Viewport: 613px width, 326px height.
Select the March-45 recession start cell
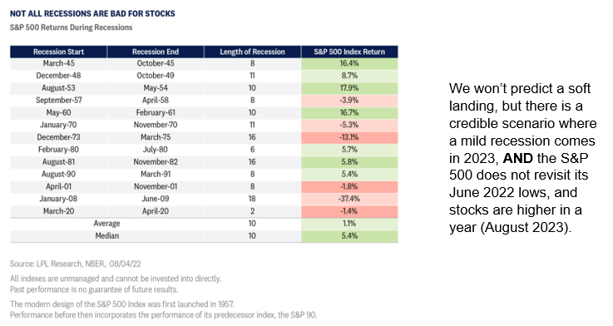tap(59, 63)
